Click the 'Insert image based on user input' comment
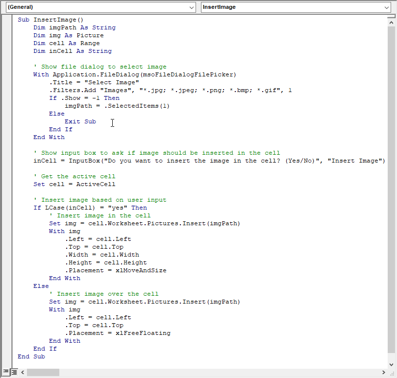Screen dimensions: 397x378 [x=100, y=200]
